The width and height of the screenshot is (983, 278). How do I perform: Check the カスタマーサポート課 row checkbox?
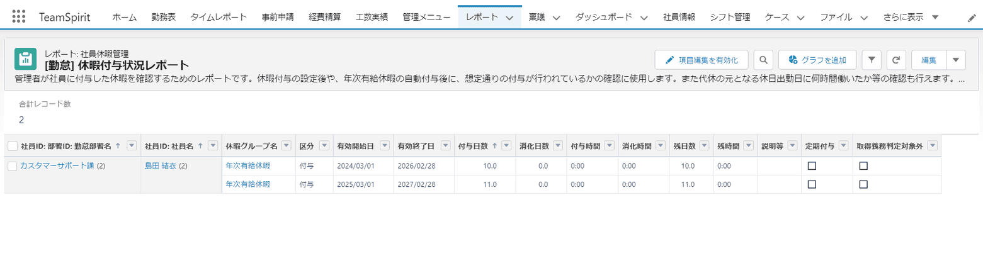tap(13, 166)
